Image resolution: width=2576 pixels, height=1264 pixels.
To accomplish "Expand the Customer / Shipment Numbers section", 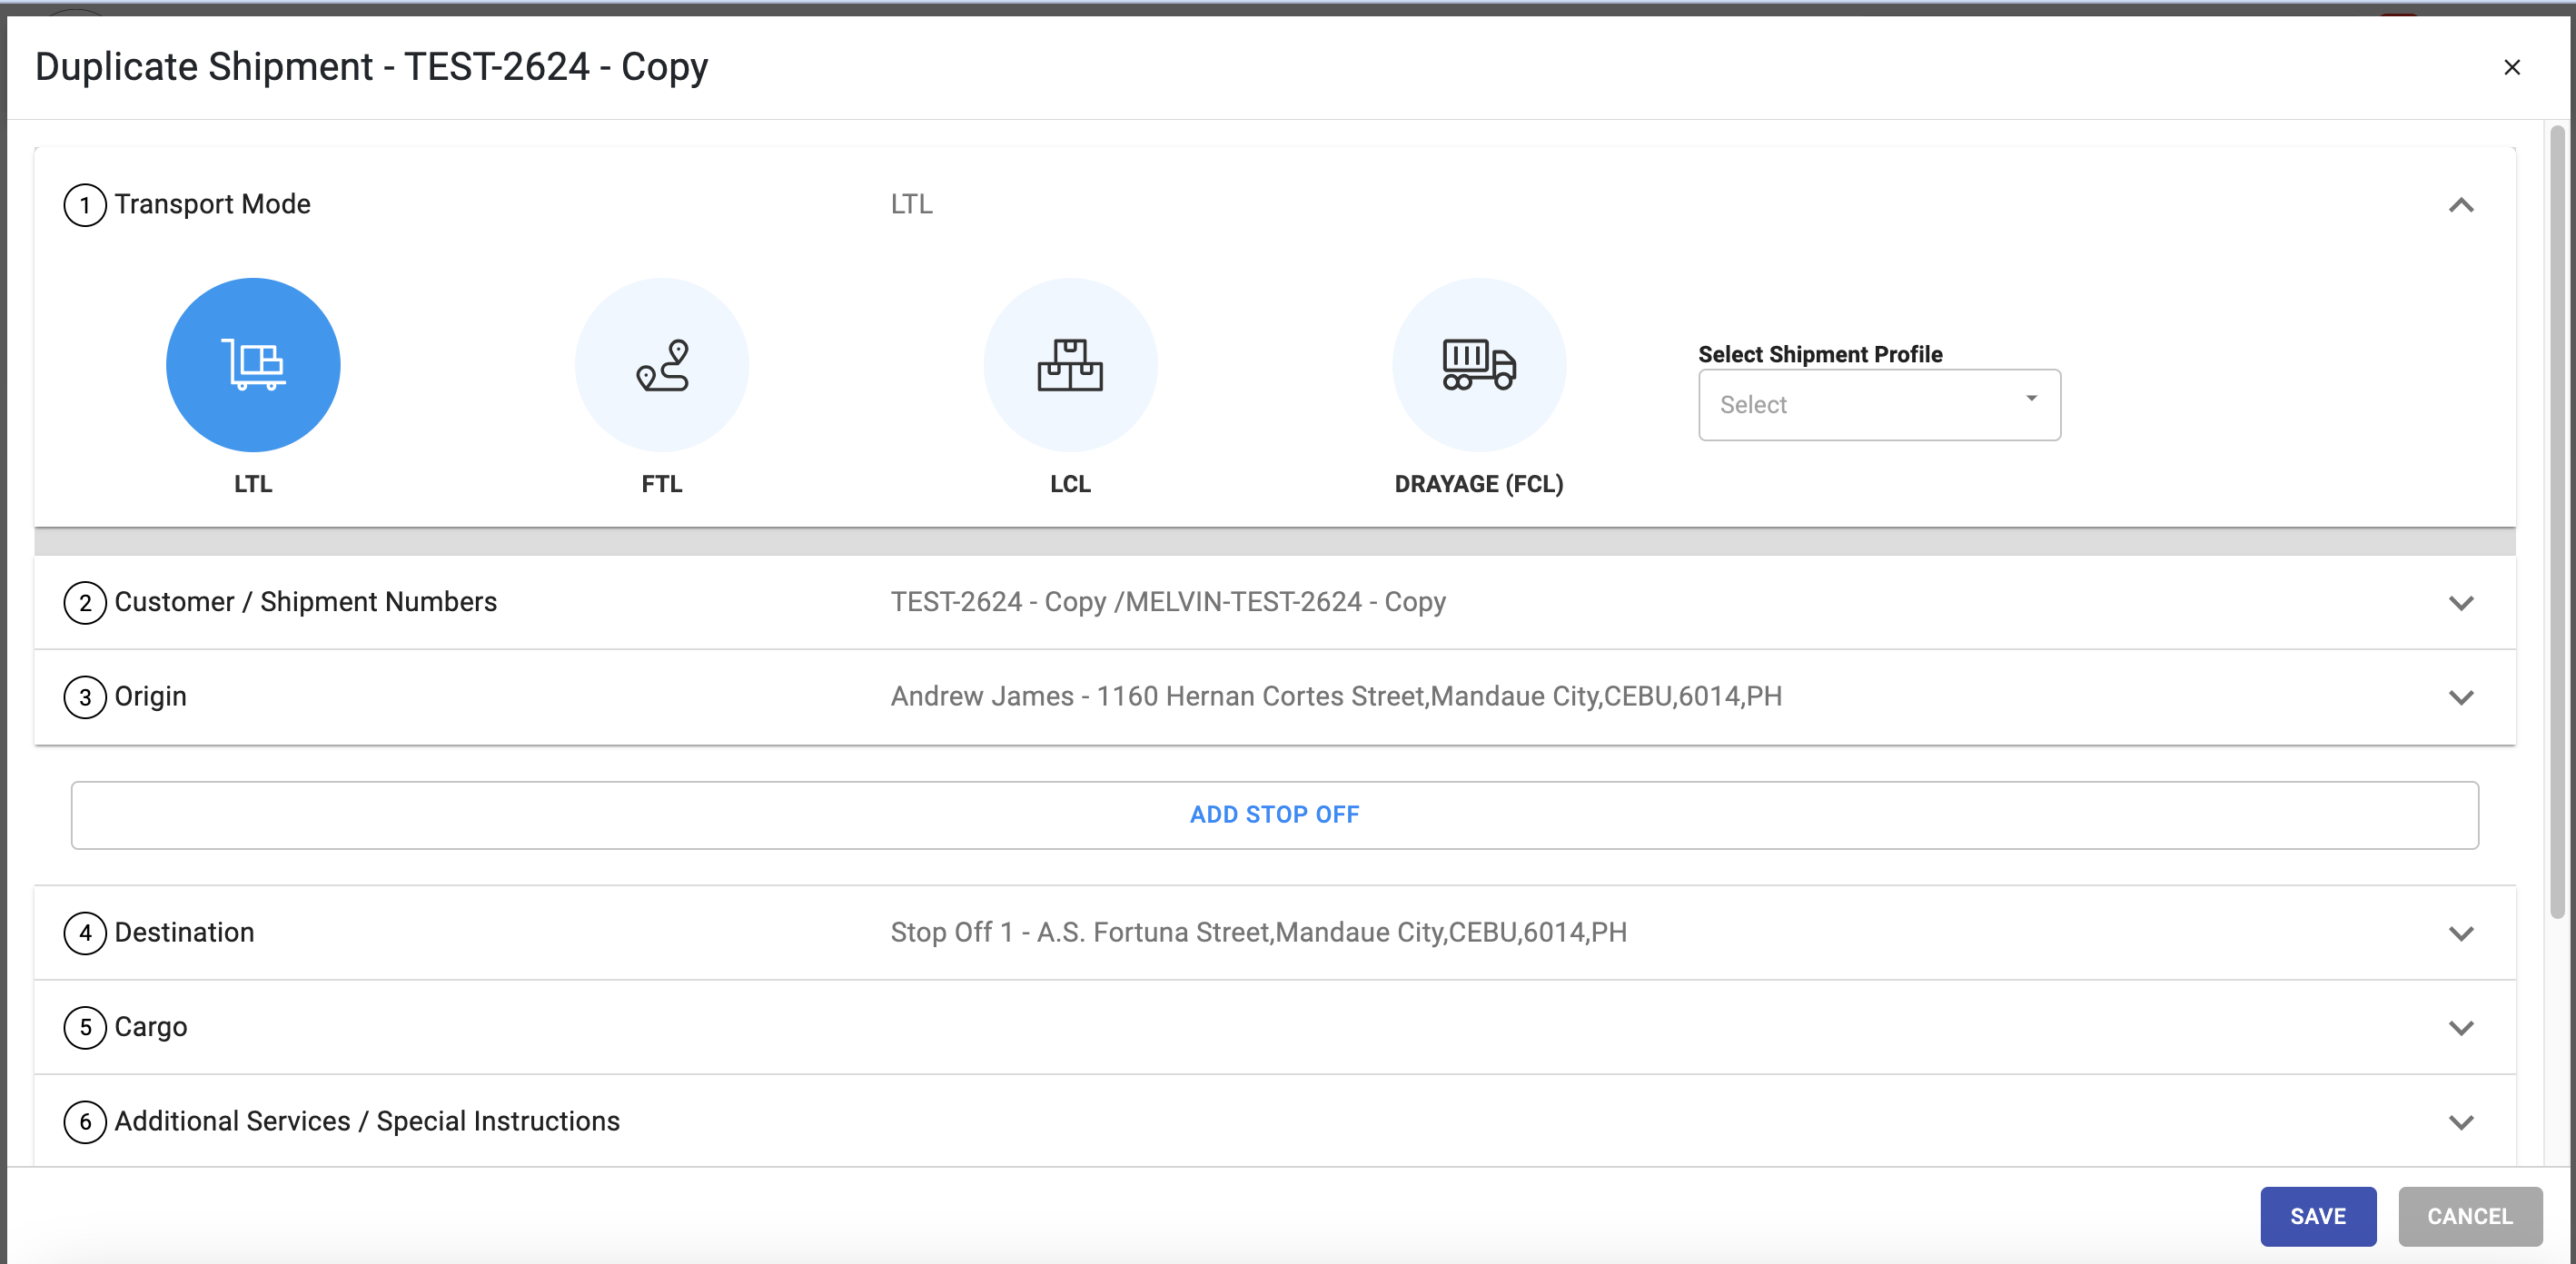I will (2460, 602).
